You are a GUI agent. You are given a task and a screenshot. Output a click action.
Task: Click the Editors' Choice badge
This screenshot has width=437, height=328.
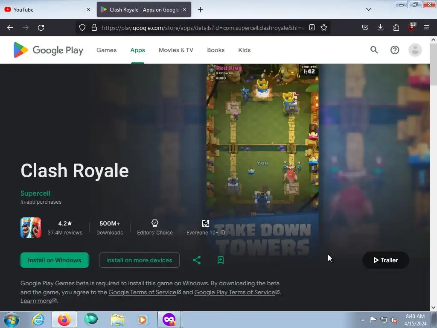point(155,228)
